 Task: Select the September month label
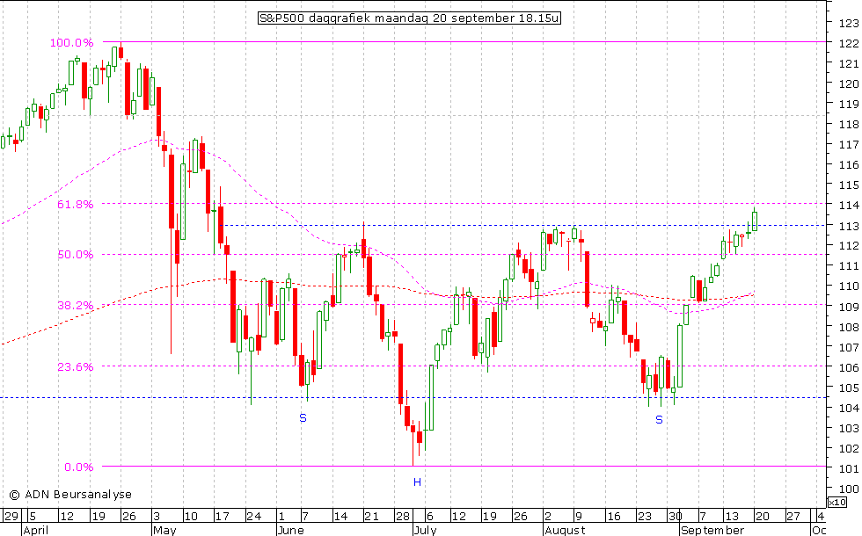pyautogui.click(x=712, y=530)
